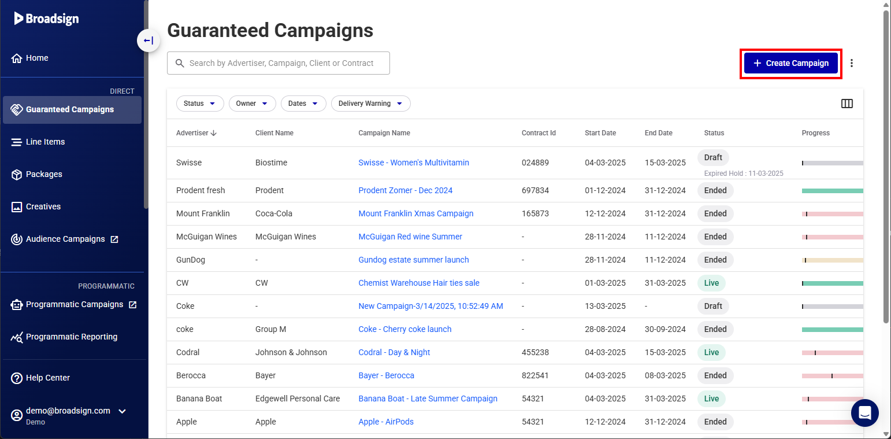Open the Dates filter dropdown
This screenshot has height=439, width=891.
pos(303,104)
